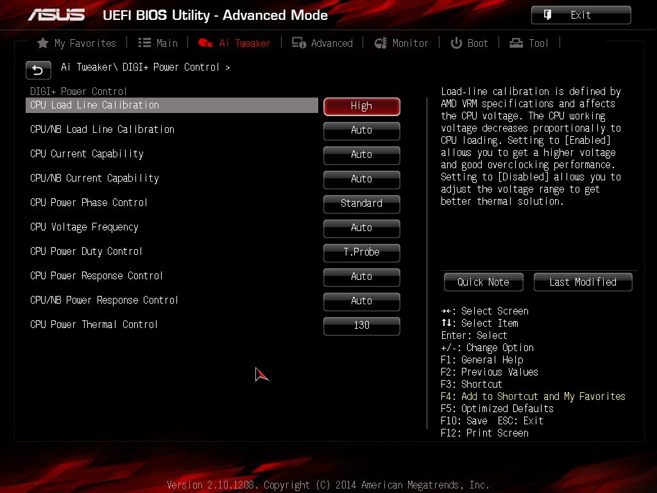Click the Select Screen hint
The width and height of the screenshot is (657, 493).
pyautogui.click(x=485, y=311)
